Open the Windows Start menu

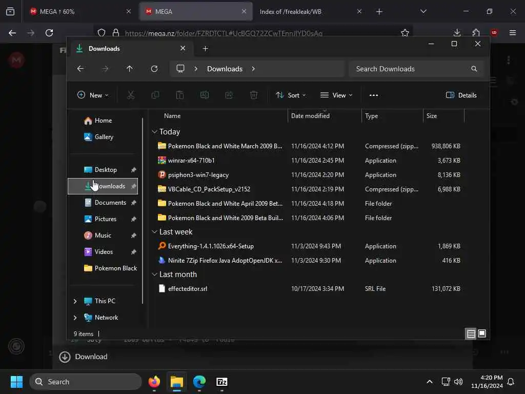click(x=16, y=382)
